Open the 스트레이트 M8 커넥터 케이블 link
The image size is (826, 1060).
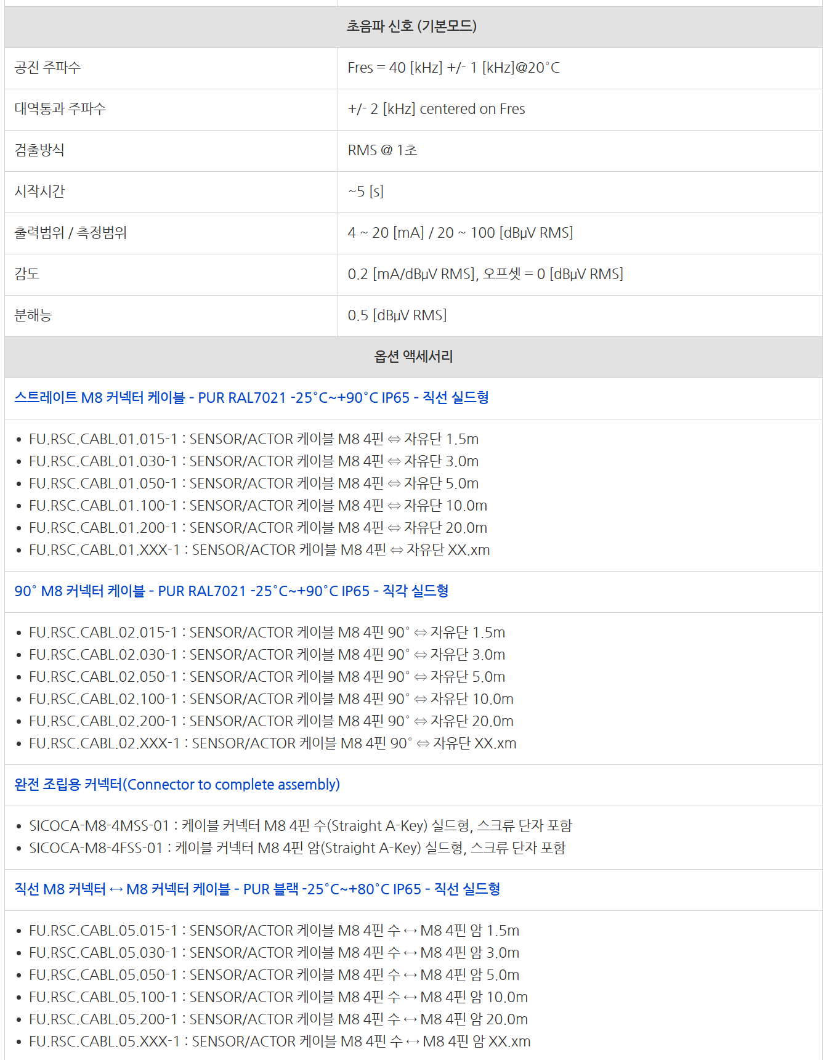click(251, 398)
